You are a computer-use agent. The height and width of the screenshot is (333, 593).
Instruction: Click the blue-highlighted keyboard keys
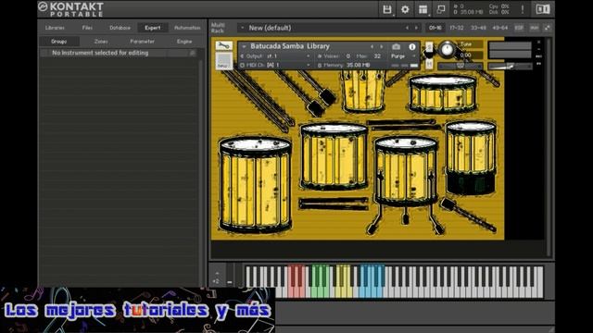coord(372,281)
